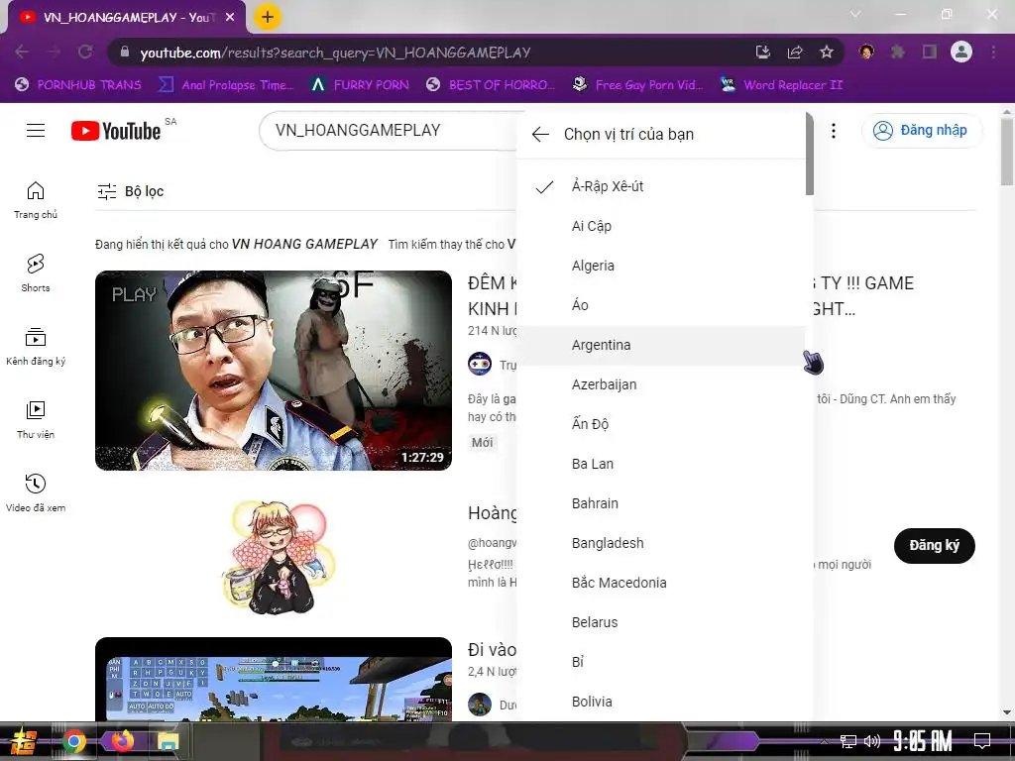Viewport: 1015px width, 761px height.
Task: Reload the page with browser refresh icon
Action: (85, 52)
